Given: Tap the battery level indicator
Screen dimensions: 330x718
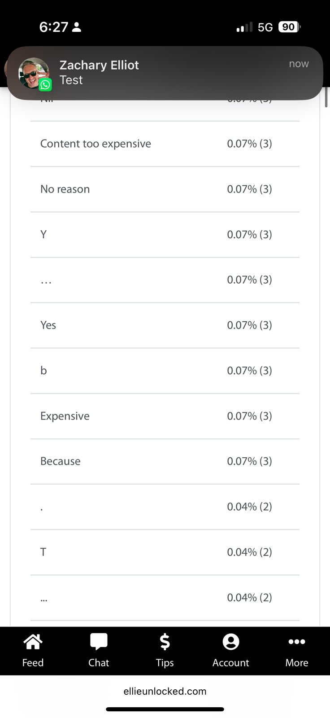Looking at the screenshot, I should click(289, 27).
